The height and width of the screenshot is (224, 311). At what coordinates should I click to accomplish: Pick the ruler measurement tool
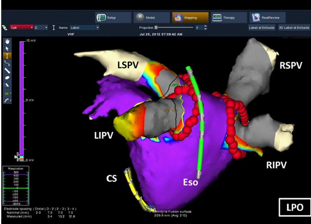(x=7, y=70)
